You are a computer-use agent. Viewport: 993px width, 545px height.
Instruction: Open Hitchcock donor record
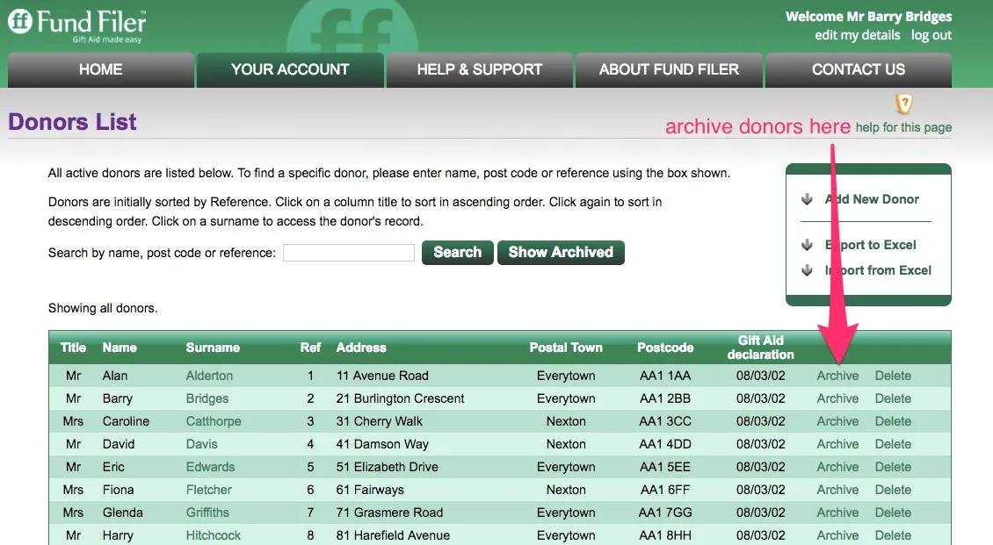pyautogui.click(x=213, y=534)
